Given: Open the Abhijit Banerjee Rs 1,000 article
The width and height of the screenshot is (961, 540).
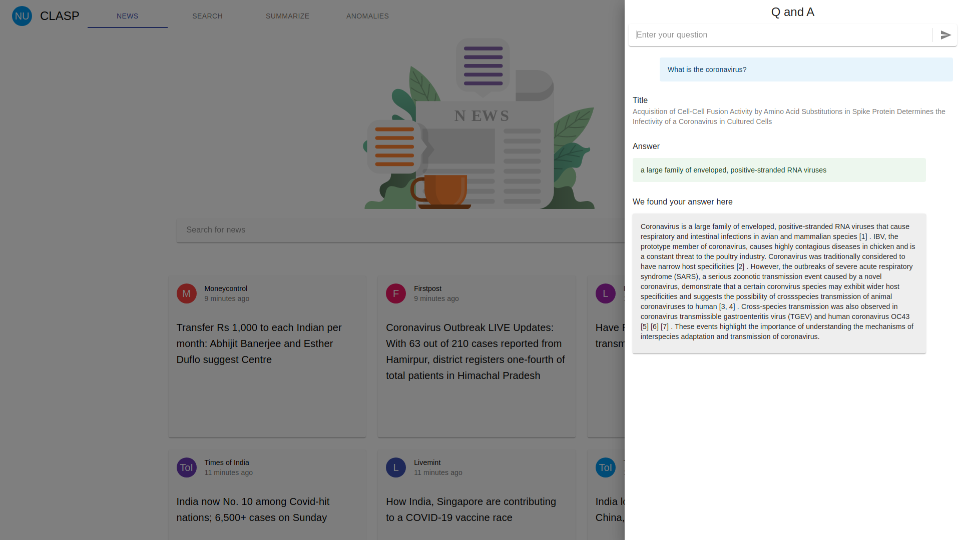Looking at the screenshot, I should pos(259,343).
